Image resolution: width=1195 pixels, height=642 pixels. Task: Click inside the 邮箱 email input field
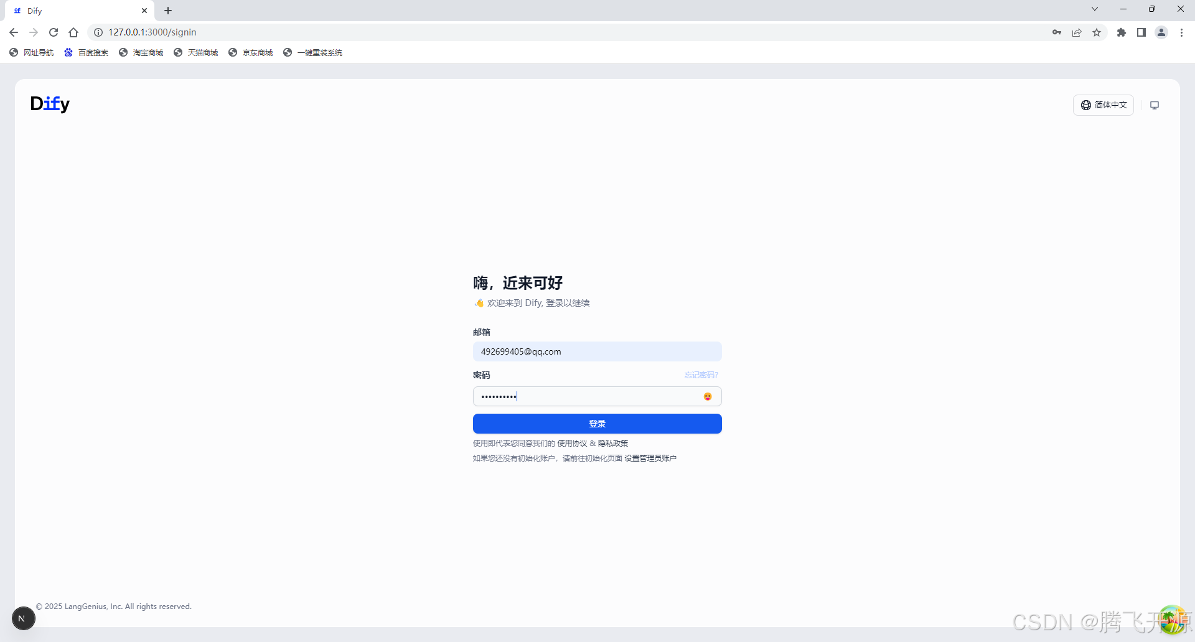click(597, 351)
